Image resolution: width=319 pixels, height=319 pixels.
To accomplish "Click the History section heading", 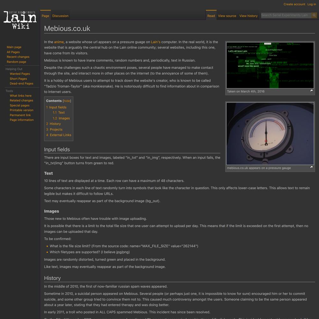I will click(x=52, y=278).
